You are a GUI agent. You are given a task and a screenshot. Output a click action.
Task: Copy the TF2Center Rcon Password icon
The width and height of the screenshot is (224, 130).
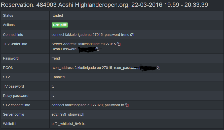(x=98, y=49)
